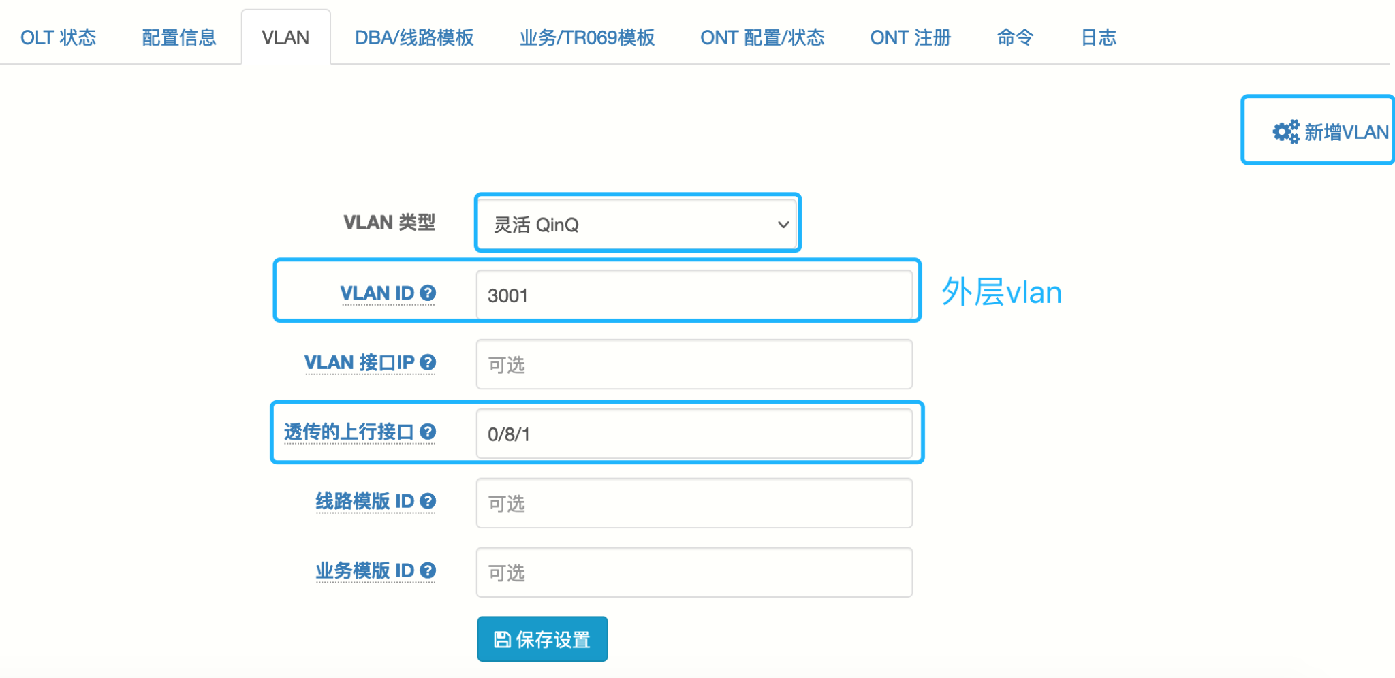Viewport: 1395px width, 678px height.
Task: Open the VLAN 类型 dropdown
Action: (x=638, y=224)
